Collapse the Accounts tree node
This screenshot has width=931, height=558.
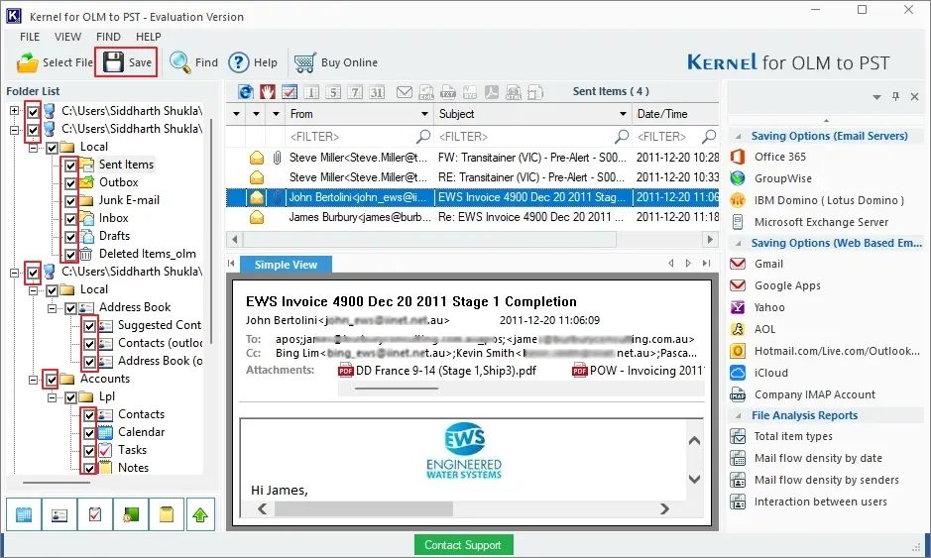coord(34,380)
